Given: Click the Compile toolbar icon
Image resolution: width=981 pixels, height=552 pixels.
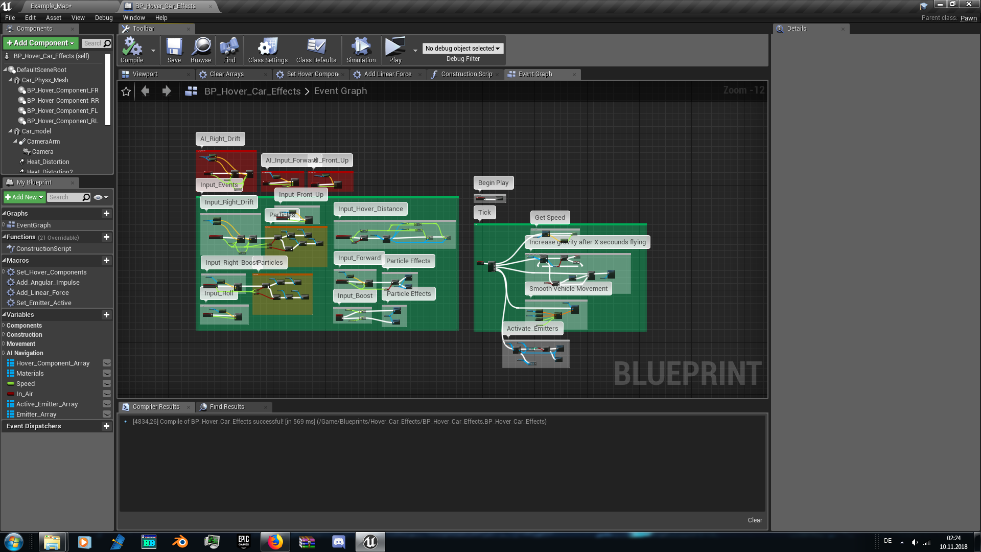Looking at the screenshot, I should [132, 50].
